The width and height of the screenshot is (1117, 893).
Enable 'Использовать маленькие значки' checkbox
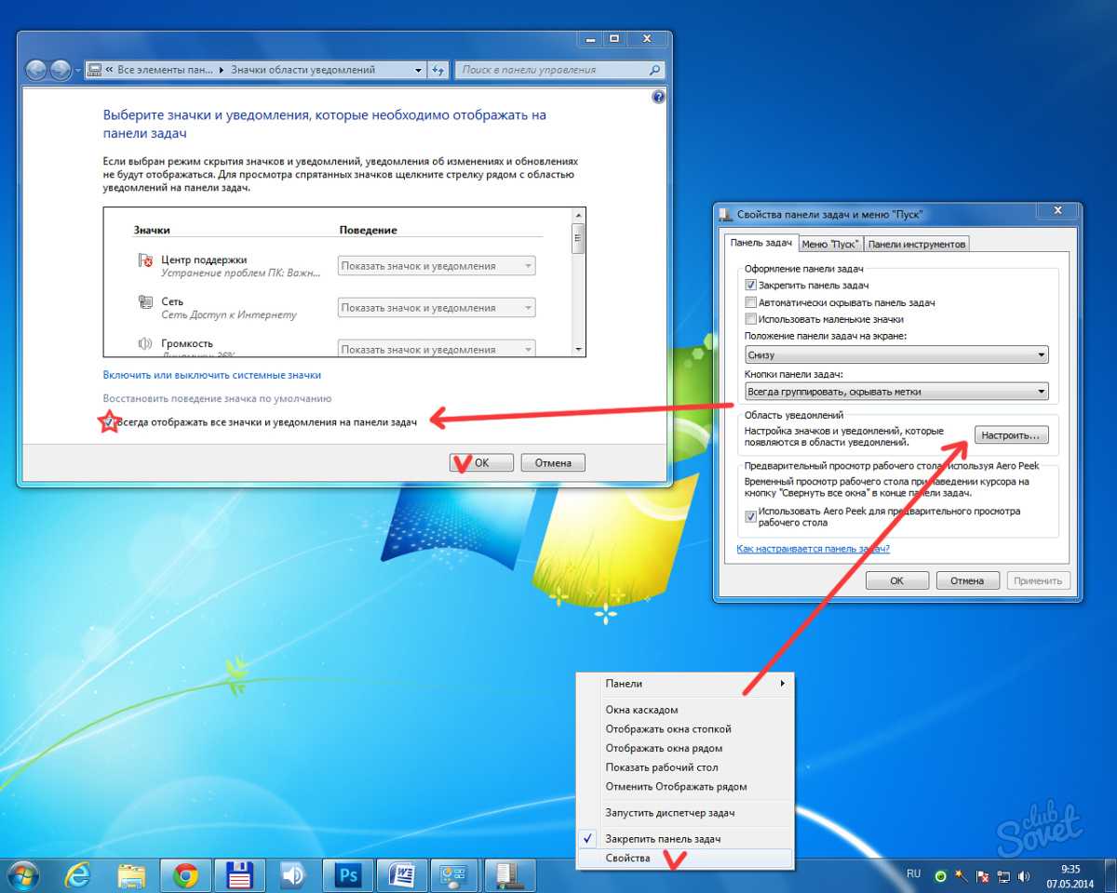751,319
